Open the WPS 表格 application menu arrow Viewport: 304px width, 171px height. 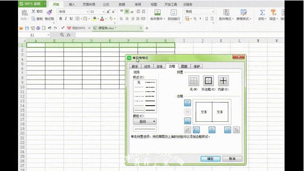tap(45, 4)
